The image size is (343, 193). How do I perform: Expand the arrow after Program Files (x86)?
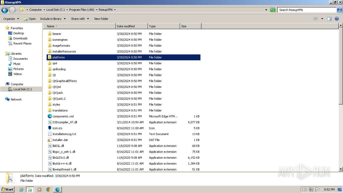(x=96, y=10)
